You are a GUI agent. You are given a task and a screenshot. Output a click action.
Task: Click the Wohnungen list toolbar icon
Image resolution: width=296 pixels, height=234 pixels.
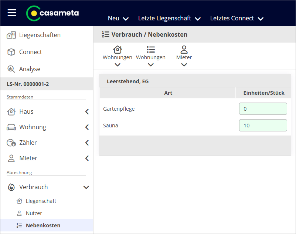coord(151,50)
